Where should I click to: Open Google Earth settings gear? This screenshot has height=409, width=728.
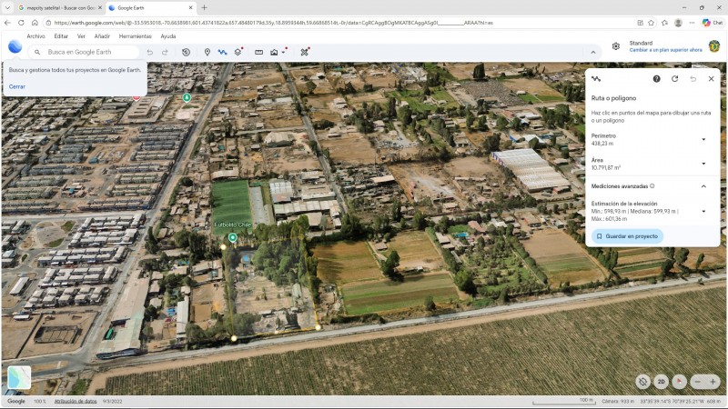pos(616,46)
